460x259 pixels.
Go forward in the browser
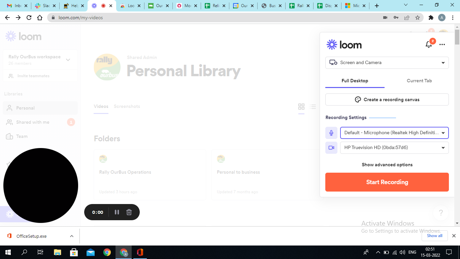tap(18, 18)
